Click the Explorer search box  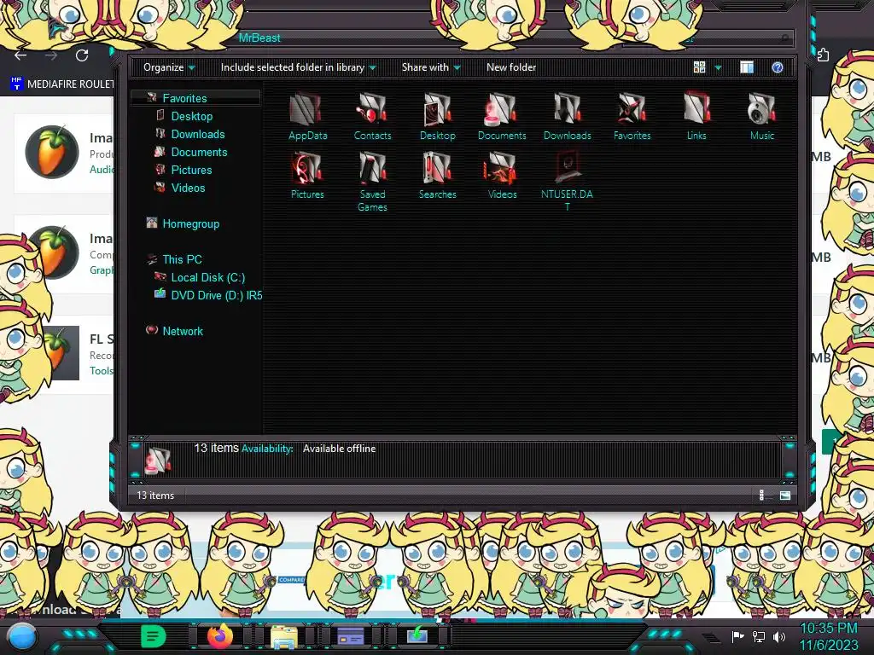(708, 38)
